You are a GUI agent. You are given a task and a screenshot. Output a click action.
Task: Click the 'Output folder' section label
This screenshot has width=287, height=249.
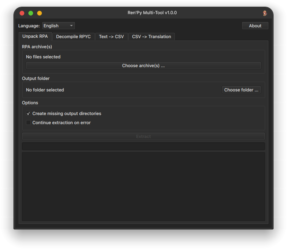click(x=36, y=79)
